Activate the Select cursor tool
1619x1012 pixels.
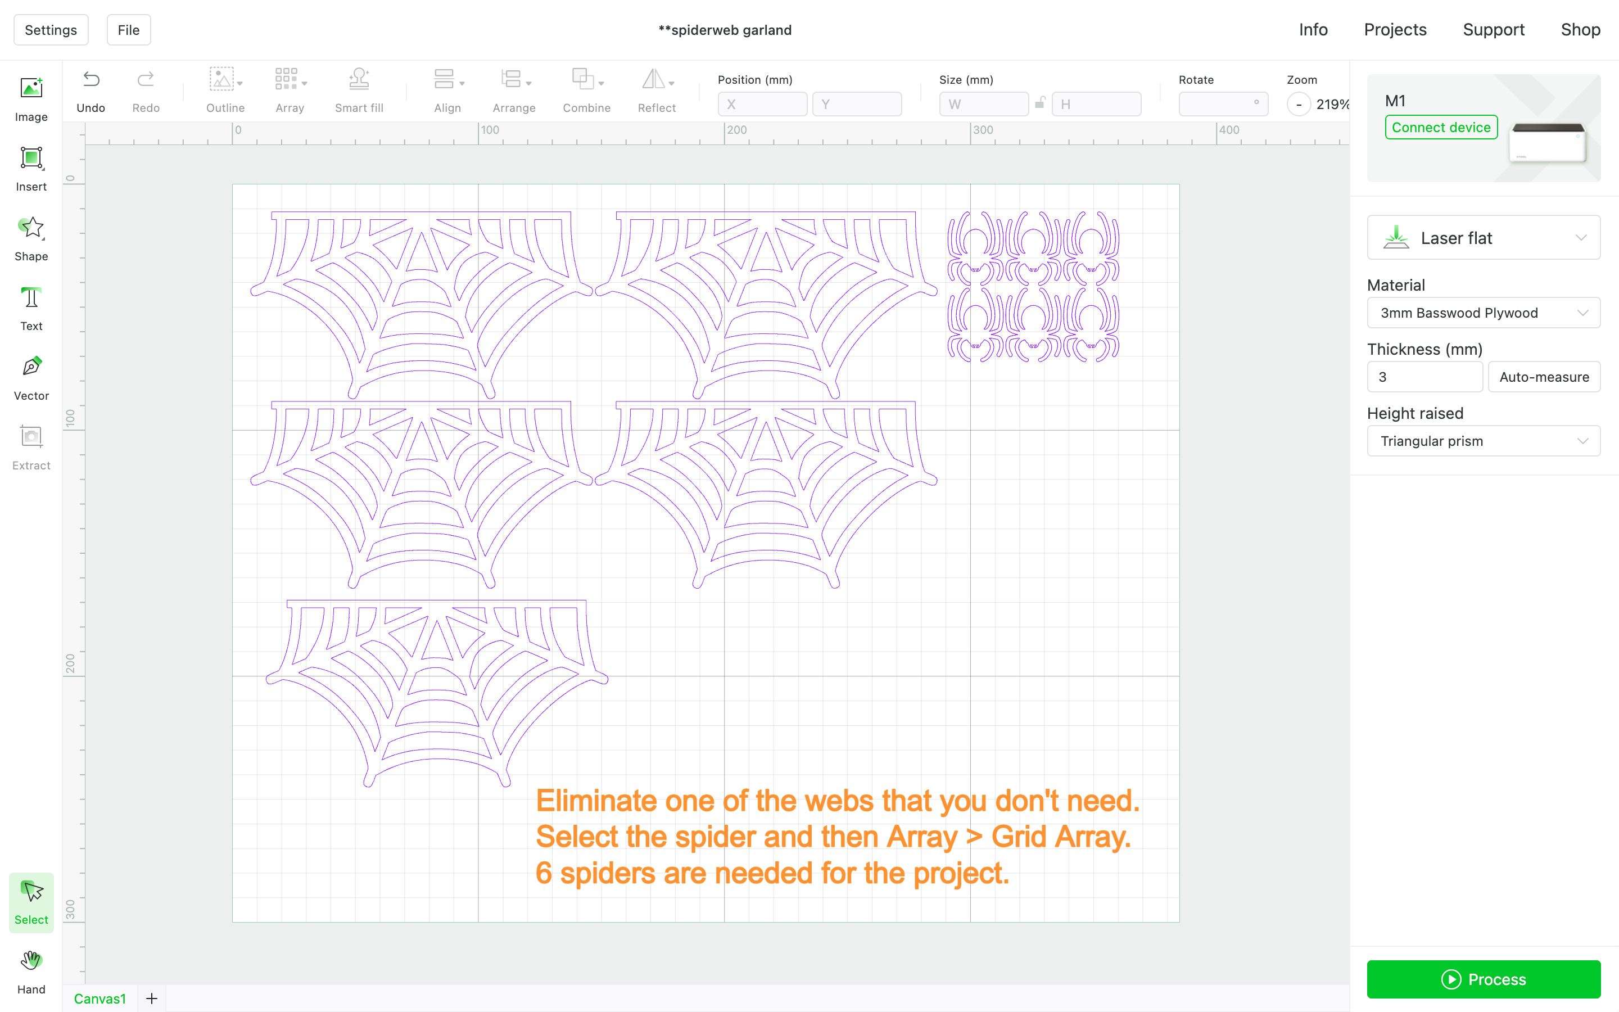click(31, 902)
